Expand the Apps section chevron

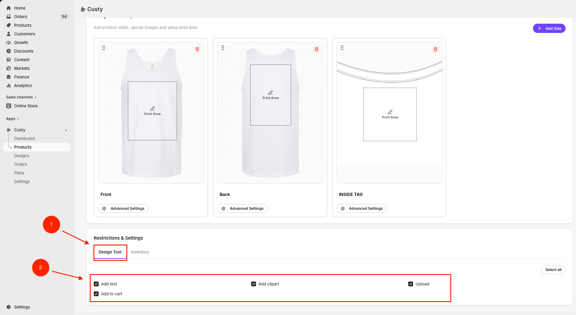click(18, 119)
